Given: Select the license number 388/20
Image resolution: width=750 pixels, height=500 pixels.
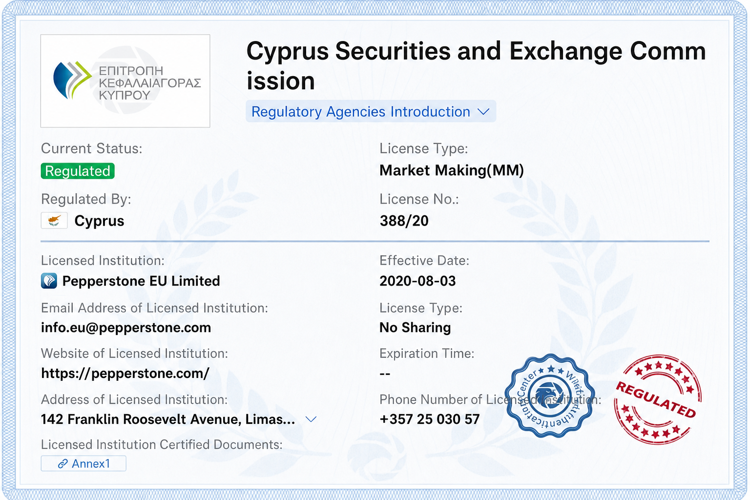Looking at the screenshot, I should pos(404,221).
